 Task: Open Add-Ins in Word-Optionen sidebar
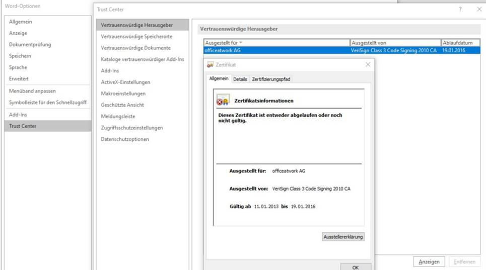click(x=18, y=115)
